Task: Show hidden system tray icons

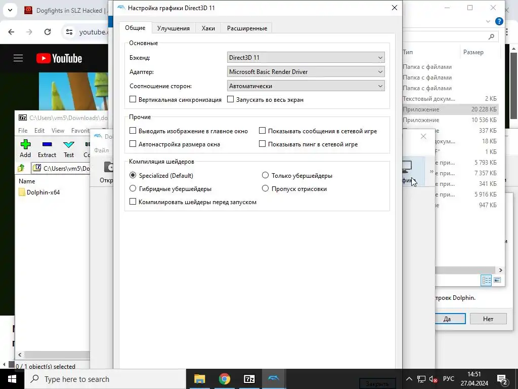Action: click(409, 379)
